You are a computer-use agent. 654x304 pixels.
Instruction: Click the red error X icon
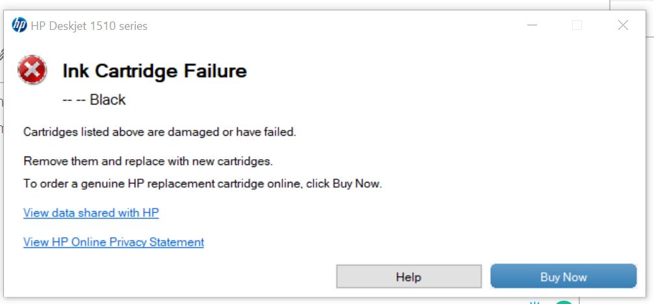[32, 70]
